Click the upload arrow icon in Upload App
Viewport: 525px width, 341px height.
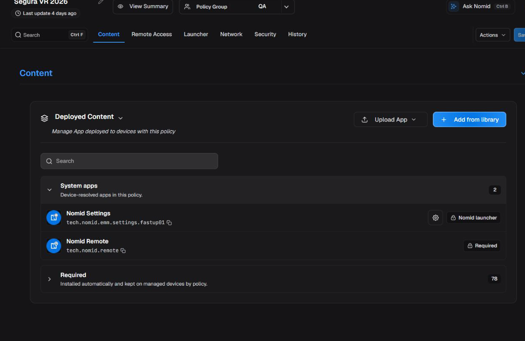[365, 119]
